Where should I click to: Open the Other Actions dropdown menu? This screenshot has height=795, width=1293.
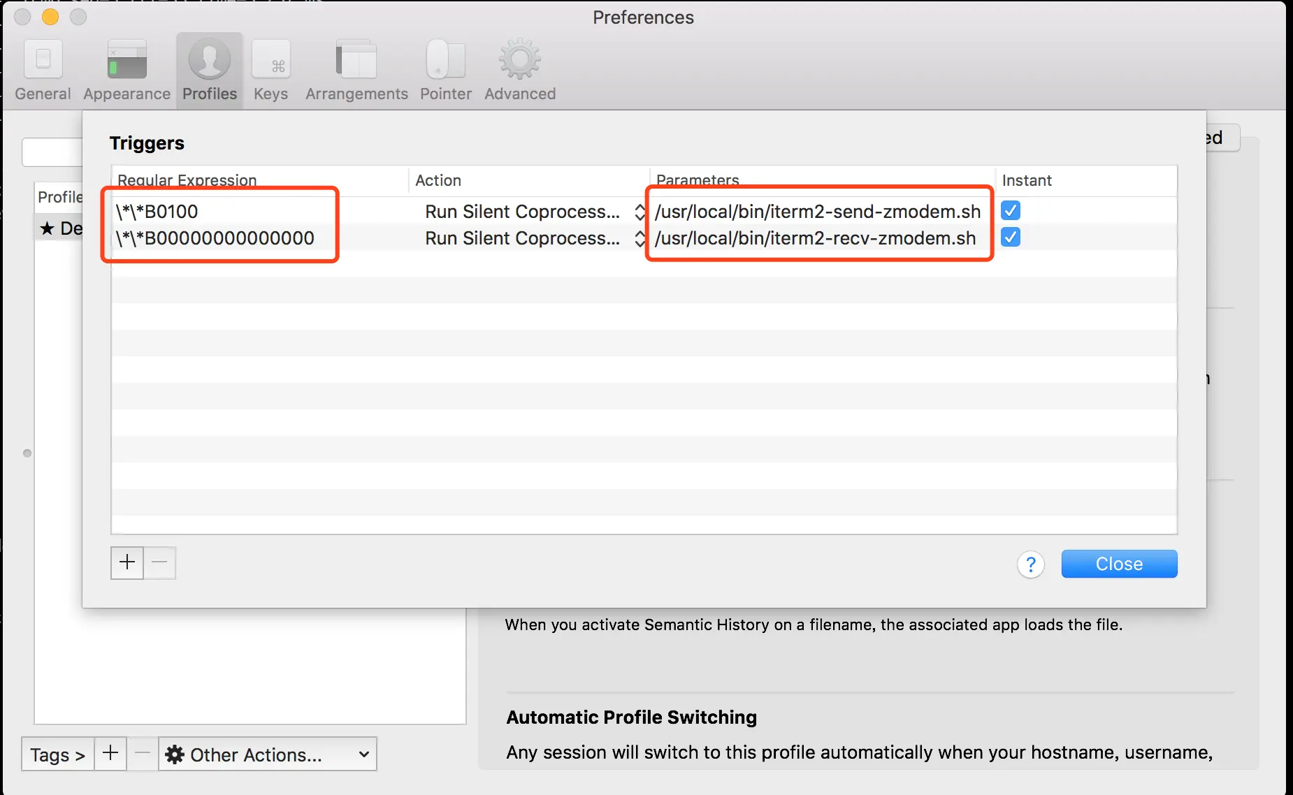267,754
